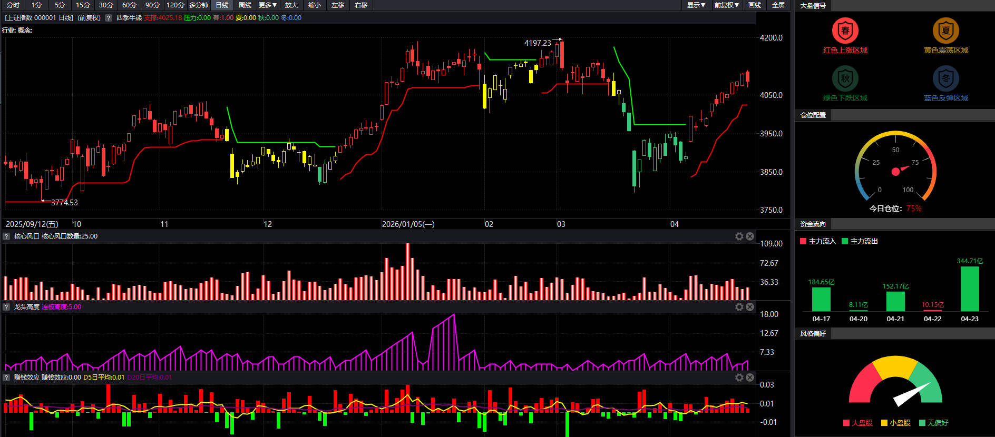Select the 120分 period
This screenshot has width=995, height=437.
click(x=175, y=5)
